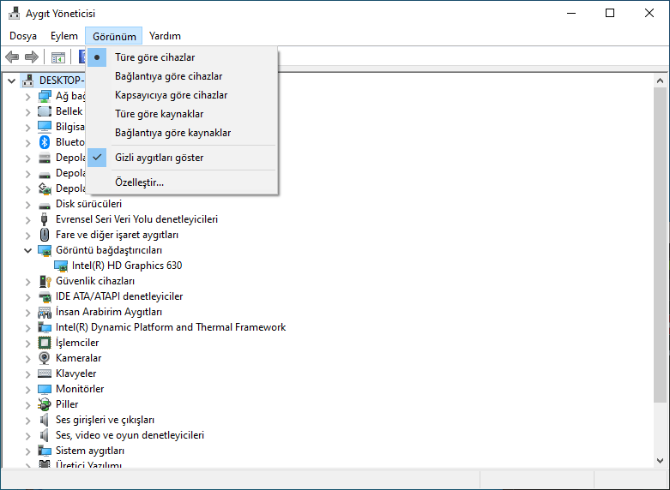Click the Kameralar webcam icon
Image resolution: width=670 pixels, height=490 pixels.
pyautogui.click(x=45, y=358)
